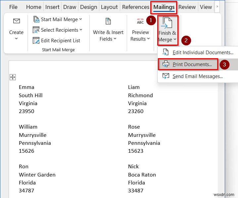Open the Design tab
This screenshot has width=238, height=198.
(x=88, y=7)
